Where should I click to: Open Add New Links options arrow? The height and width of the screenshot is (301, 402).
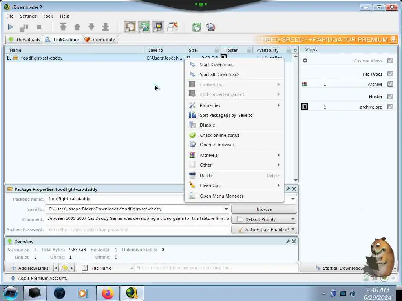click(x=56, y=268)
